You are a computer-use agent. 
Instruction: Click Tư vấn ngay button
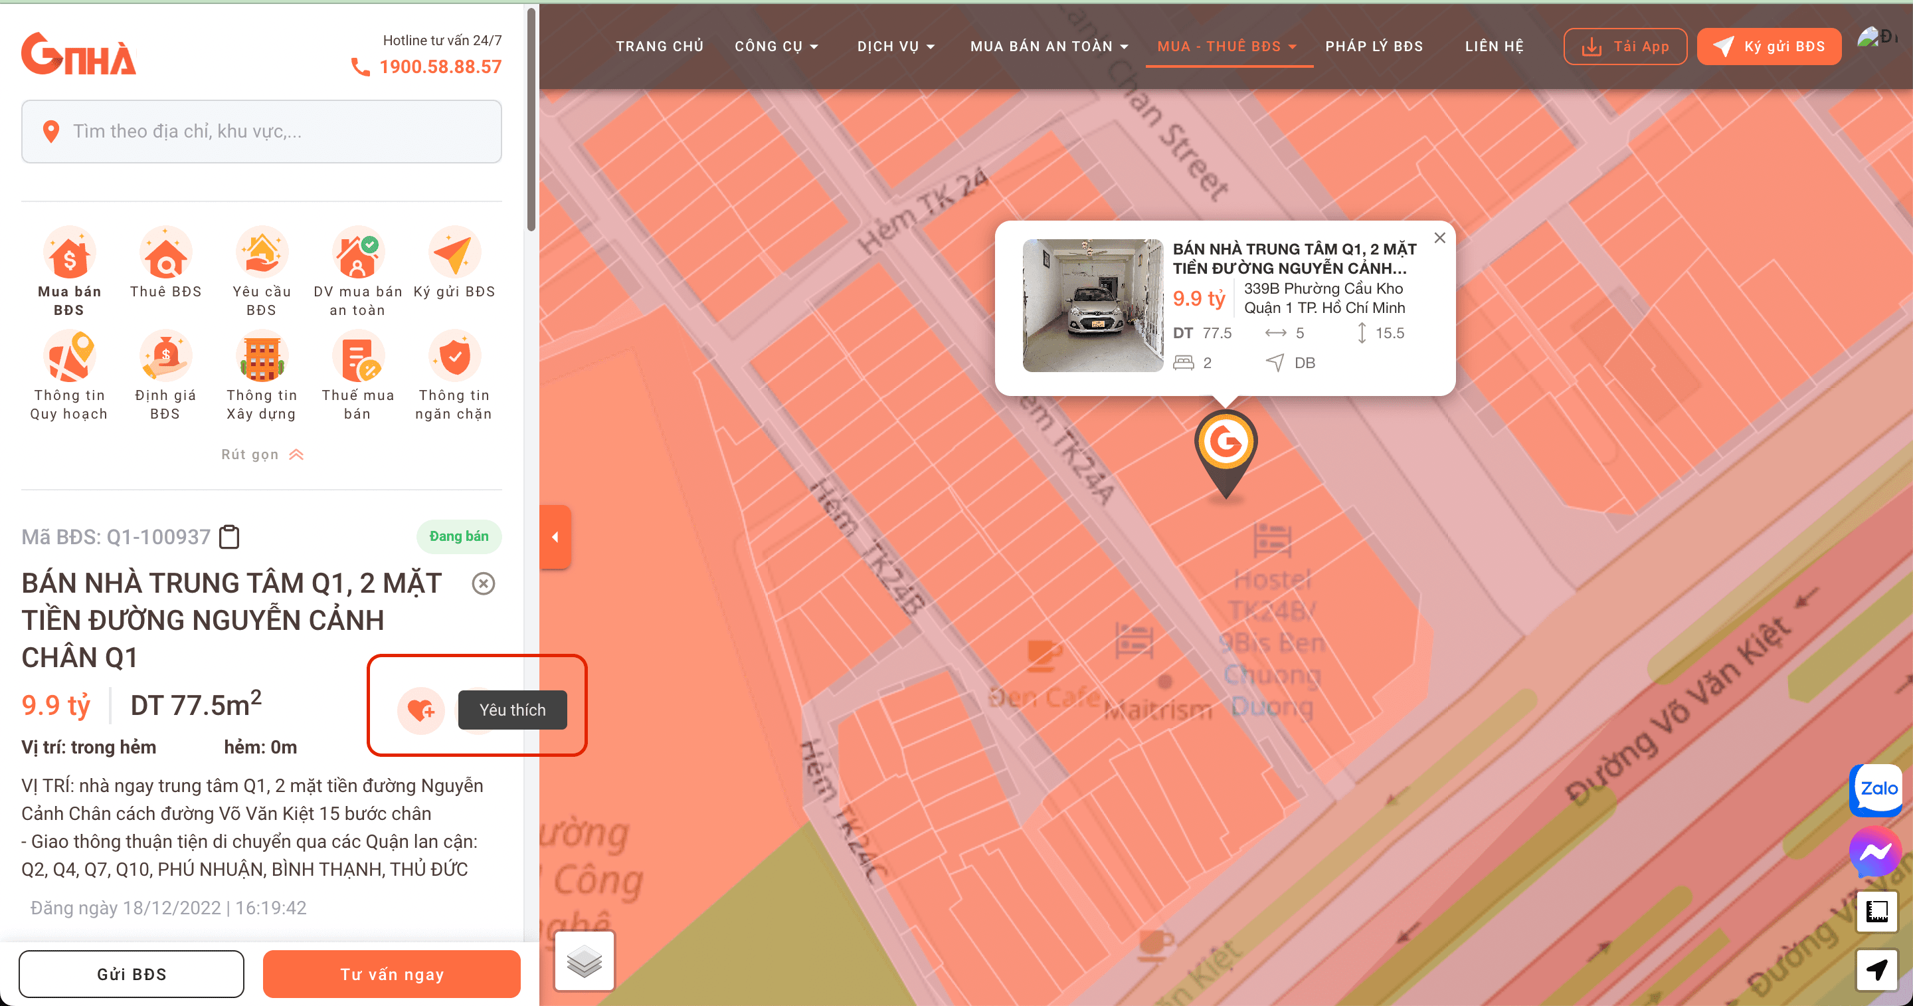391,974
